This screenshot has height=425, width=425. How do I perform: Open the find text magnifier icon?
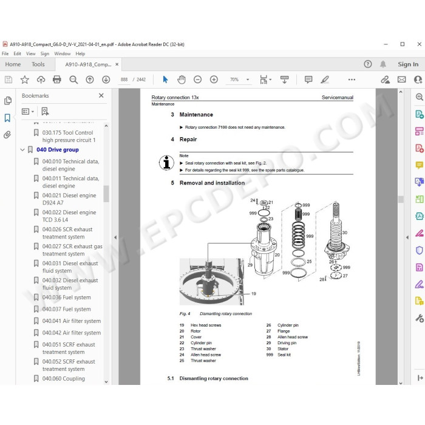coord(73,80)
